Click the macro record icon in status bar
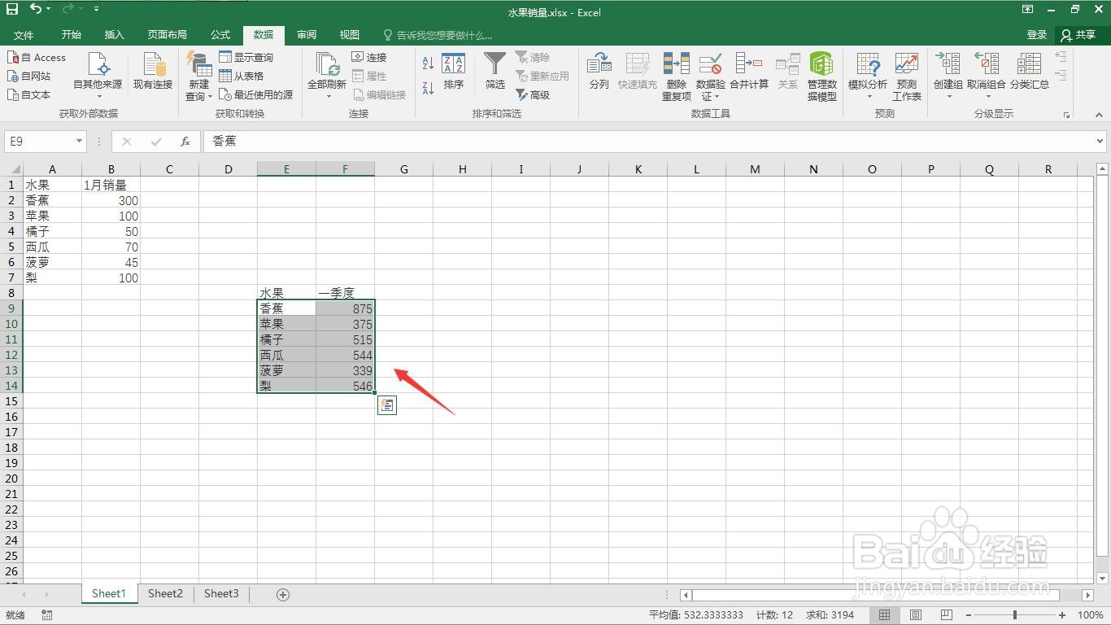 tap(47, 615)
